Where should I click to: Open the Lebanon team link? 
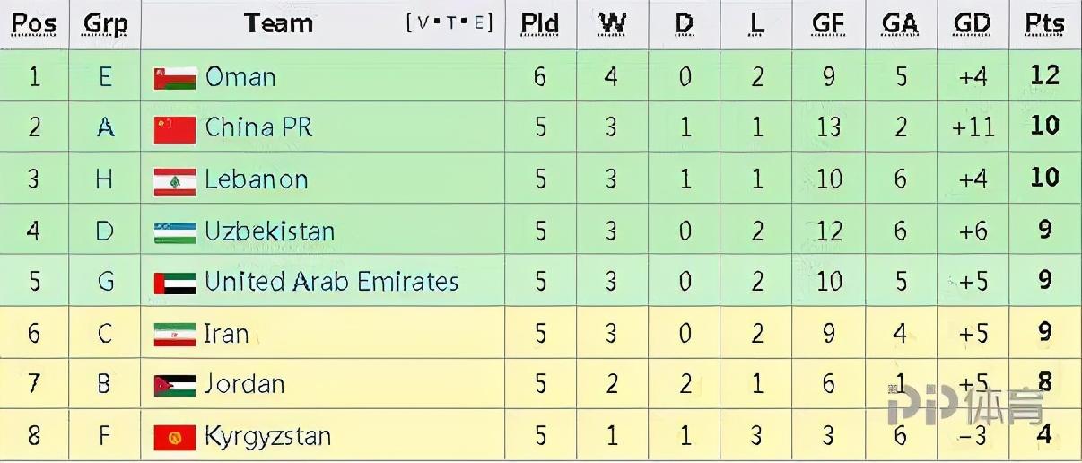coord(256,179)
